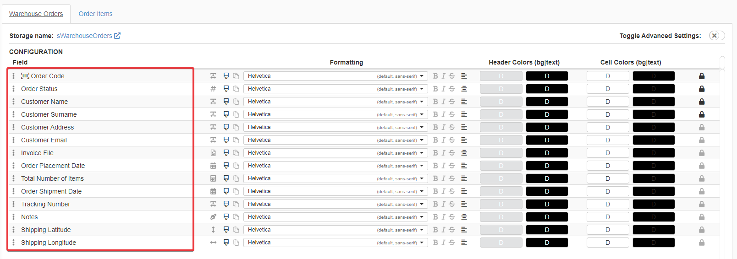The image size is (737, 259).
Task: Click the signature pen icon in Notes row
Action: click(213, 217)
